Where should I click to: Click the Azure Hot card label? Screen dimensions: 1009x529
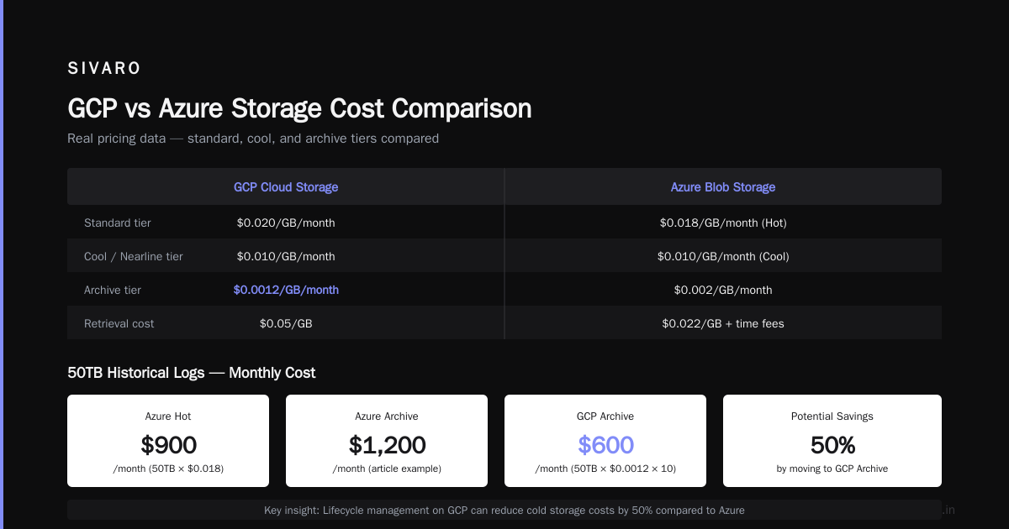[x=168, y=416]
